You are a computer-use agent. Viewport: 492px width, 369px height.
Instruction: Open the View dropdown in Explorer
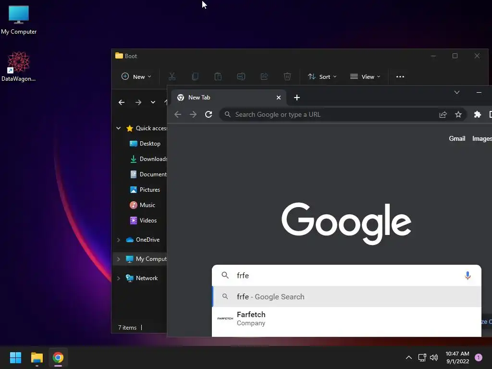point(365,76)
